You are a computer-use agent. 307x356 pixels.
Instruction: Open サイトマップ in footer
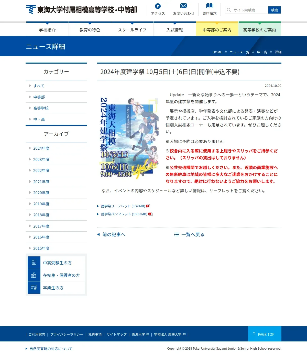(117, 334)
